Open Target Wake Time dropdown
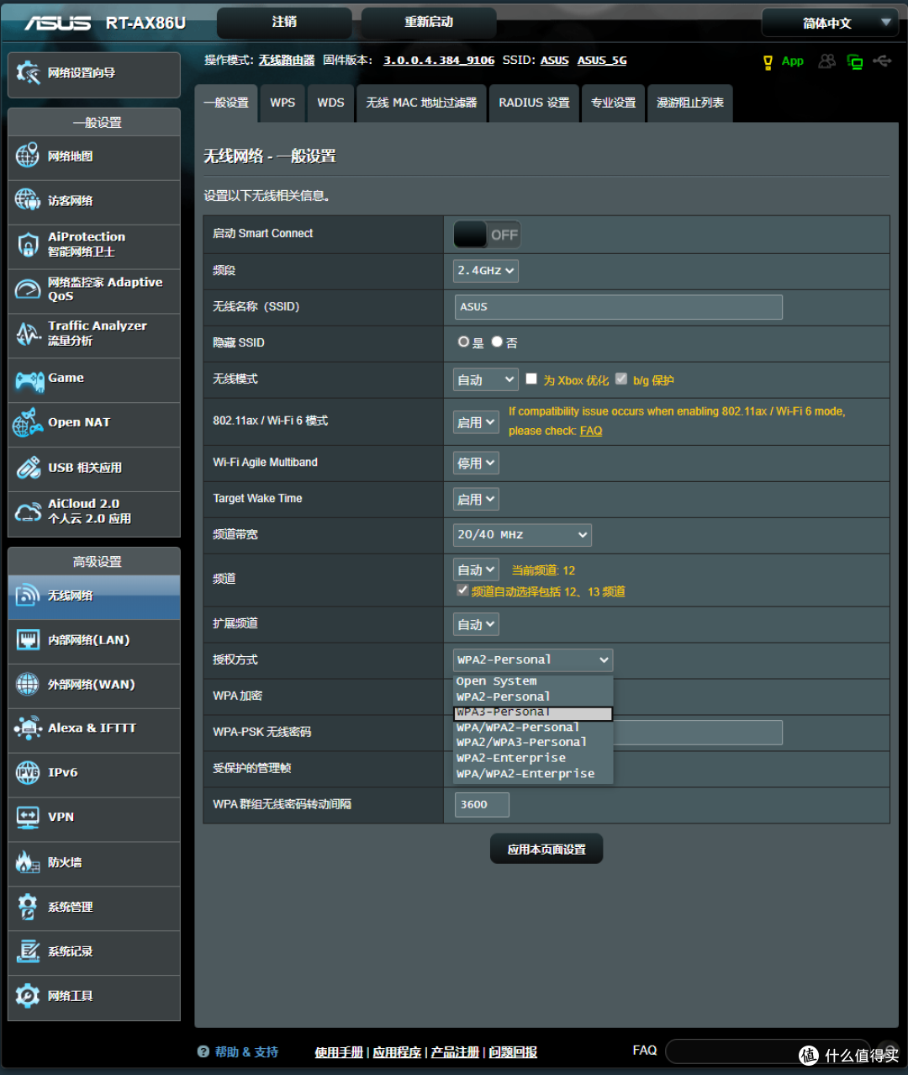The width and height of the screenshot is (908, 1075). (x=477, y=499)
